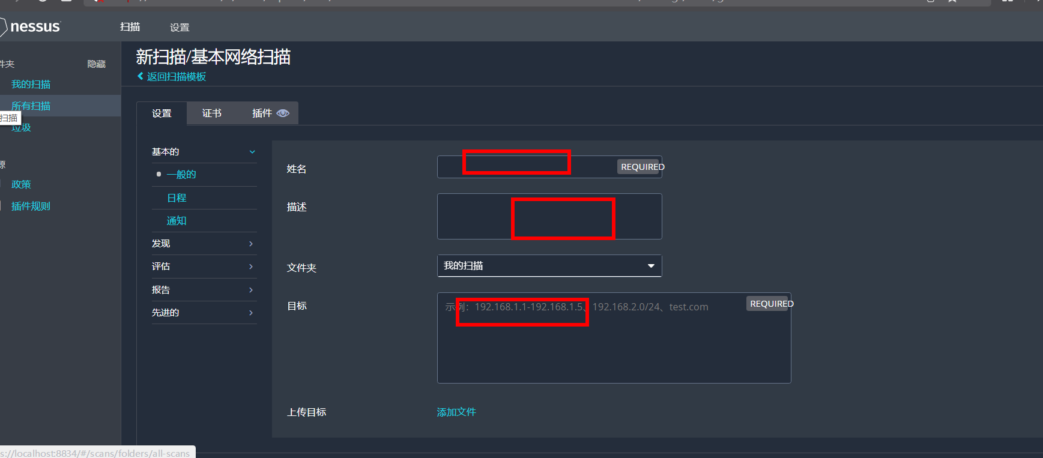The height and width of the screenshot is (458, 1043).
Task: Select 日程 settings item
Action: (x=177, y=198)
